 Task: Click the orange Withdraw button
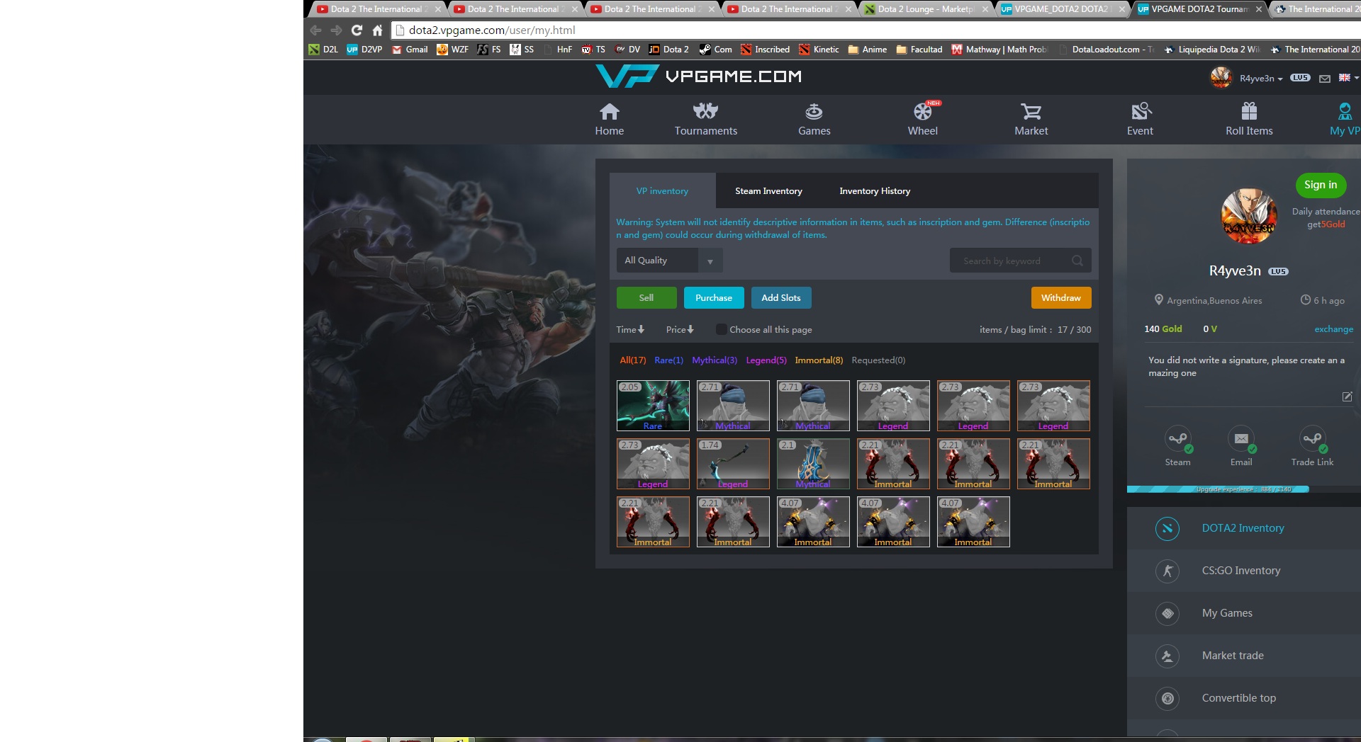(1061, 298)
